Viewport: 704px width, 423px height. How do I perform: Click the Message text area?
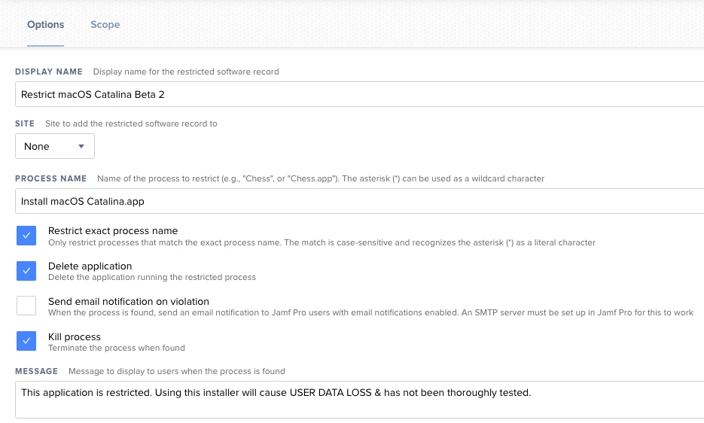[360, 400]
